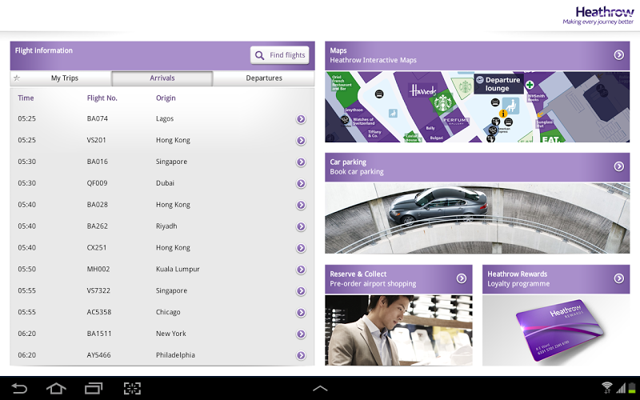Select flight number VS201
640x400 pixels.
[96, 140]
